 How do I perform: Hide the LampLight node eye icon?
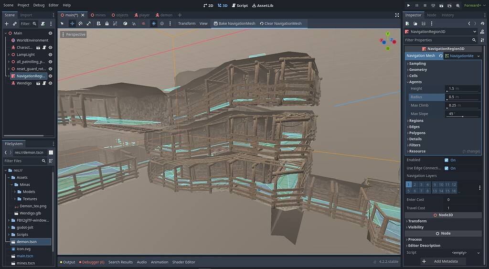[x=50, y=54]
